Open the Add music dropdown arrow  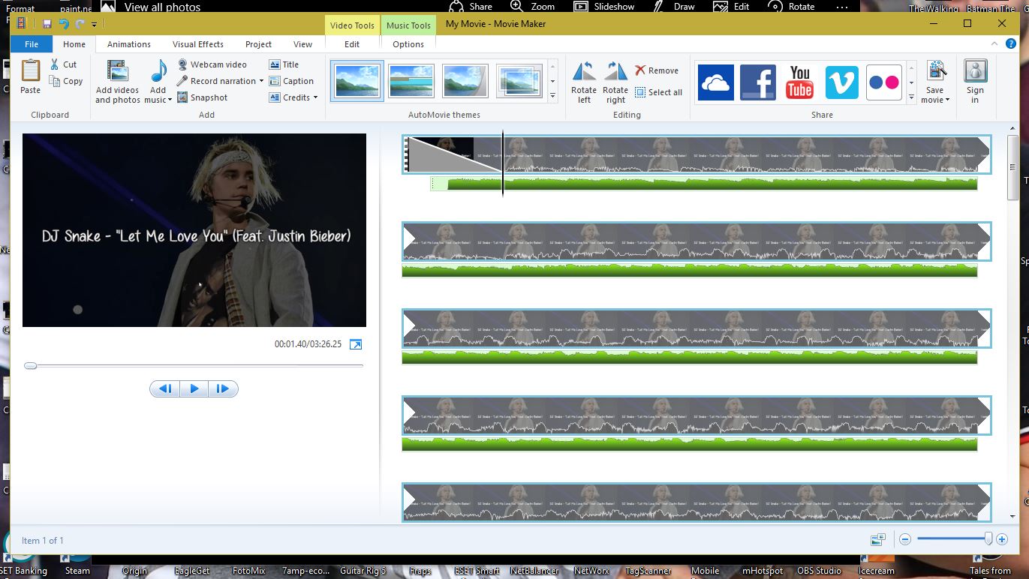pos(170,99)
